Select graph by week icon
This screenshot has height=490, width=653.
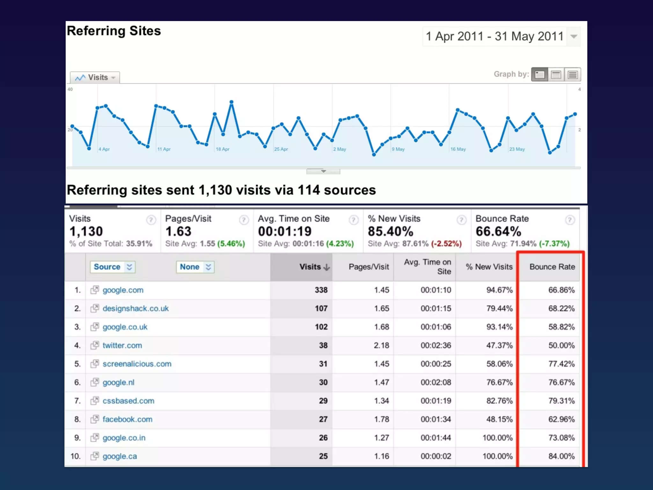pyautogui.click(x=556, y=75)
